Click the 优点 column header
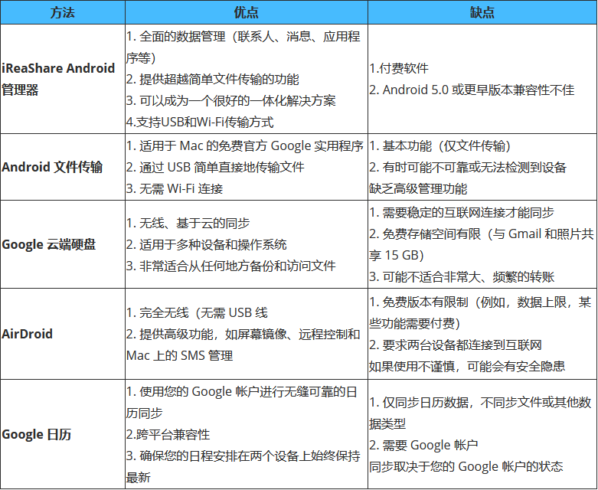The height and width of the screenshot is (490, 598). pyautogui.click(x=246, y=12)
